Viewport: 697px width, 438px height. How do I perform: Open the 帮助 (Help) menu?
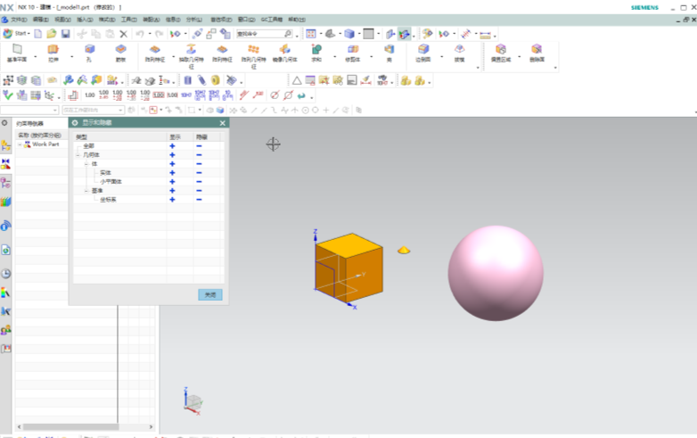(x=296, y=19)
